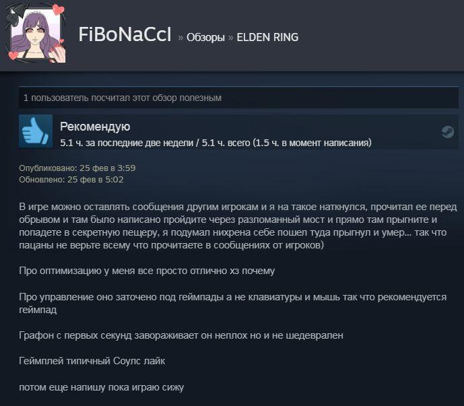Click the first » separator after FiBoNaCcI
The image size is (464, 406).
point(180,38)
